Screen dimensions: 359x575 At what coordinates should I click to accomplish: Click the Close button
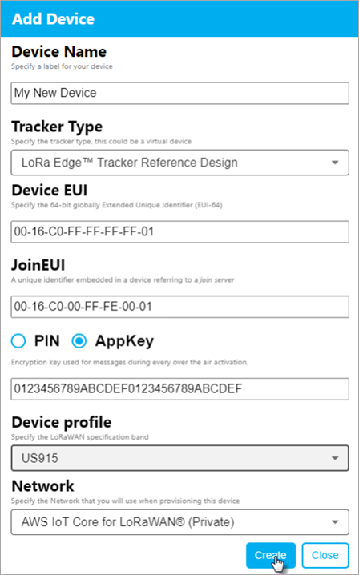pyautogui.click(x=325, y=555)
